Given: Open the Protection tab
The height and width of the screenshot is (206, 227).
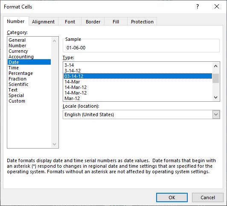Looking at the screenshot, I should (142, 22).
